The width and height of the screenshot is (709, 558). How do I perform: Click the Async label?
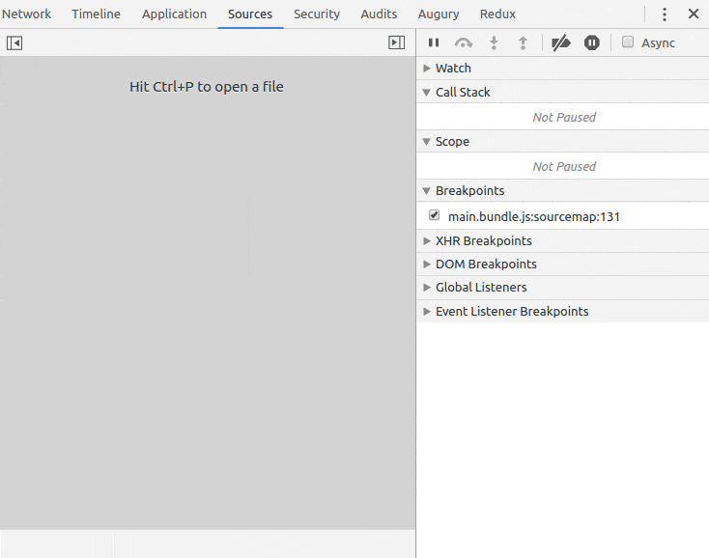tap(658, 42)
